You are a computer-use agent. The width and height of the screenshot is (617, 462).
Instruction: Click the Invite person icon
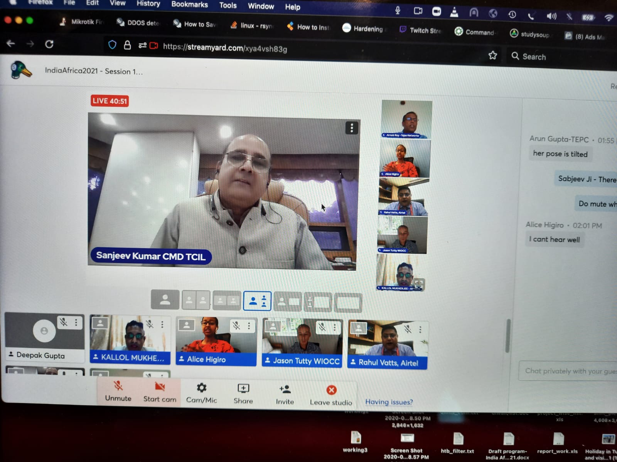[285, 389]
